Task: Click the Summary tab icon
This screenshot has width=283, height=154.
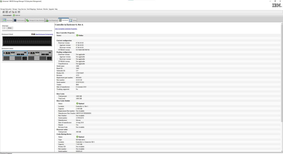Action: [x=5, y=20]
